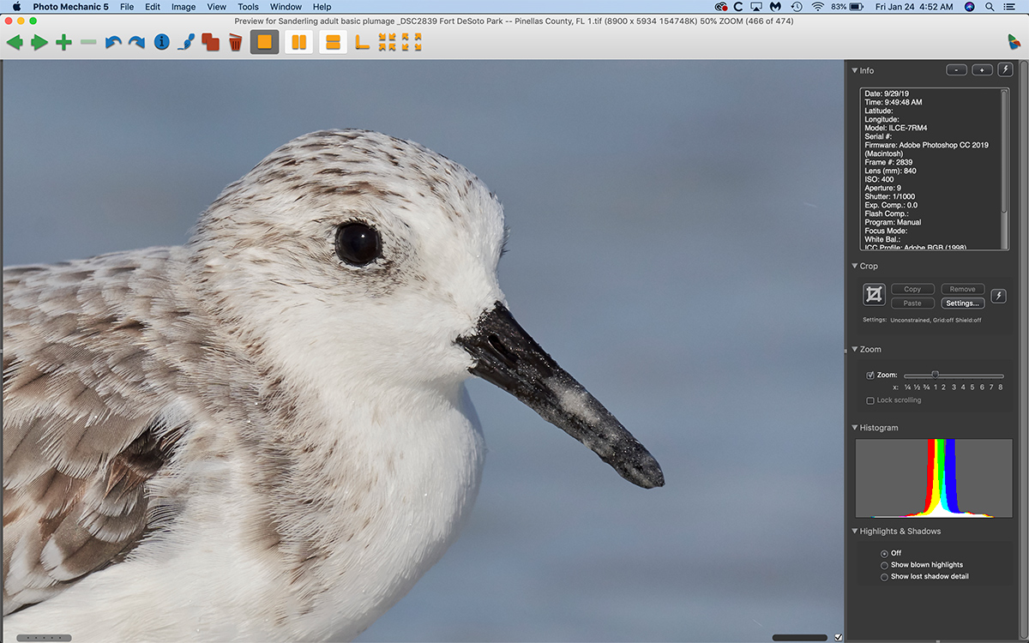Click the RGB histogram graph
Screen dimensions: 1029x643
pyautogui.click(x=933, y=478)
